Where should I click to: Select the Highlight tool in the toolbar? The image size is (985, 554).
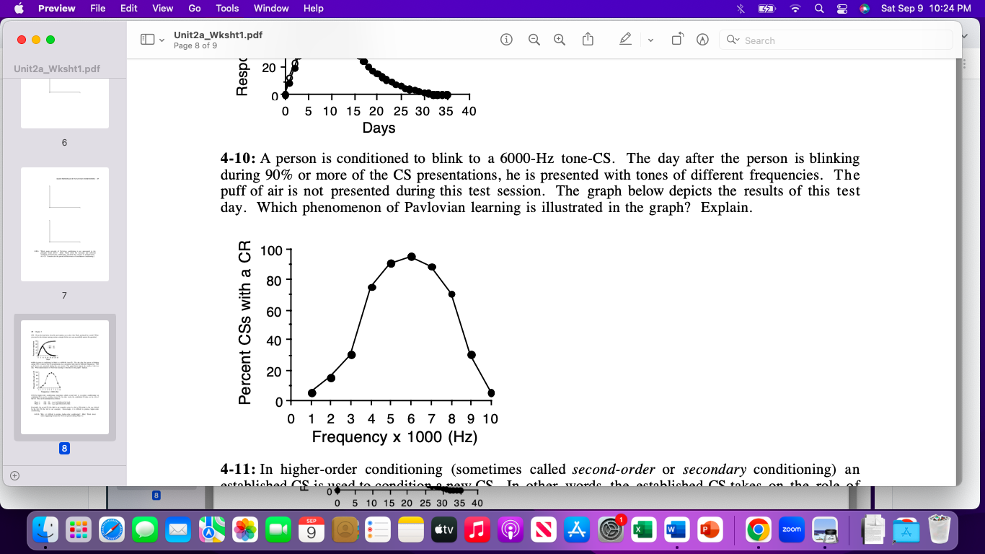point(702,40)
